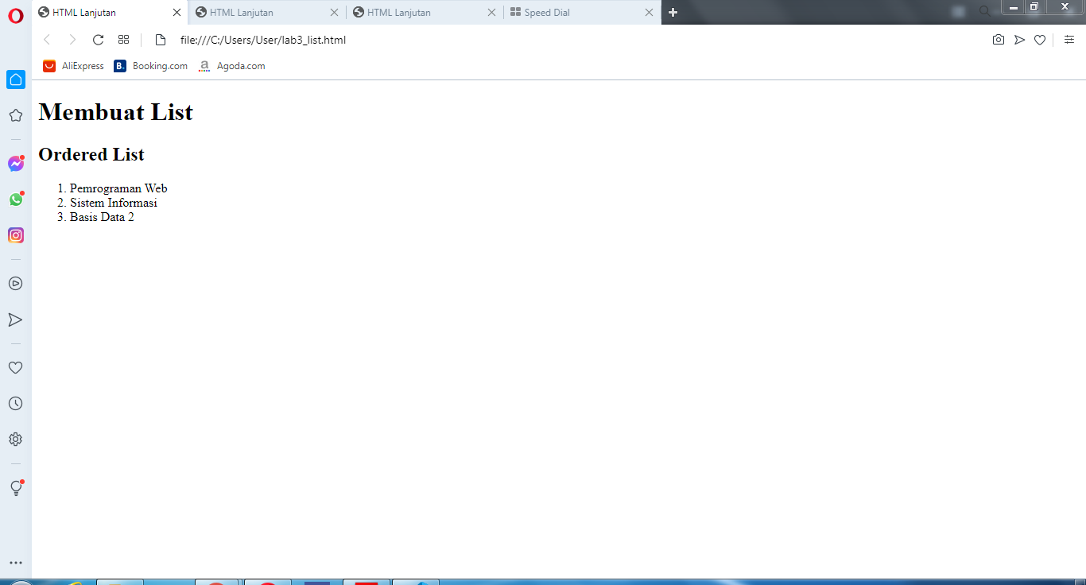Open the Easy Setup lightbulb panel
This screenshot has height=585, width=1086.
click(x=16, y=487)
